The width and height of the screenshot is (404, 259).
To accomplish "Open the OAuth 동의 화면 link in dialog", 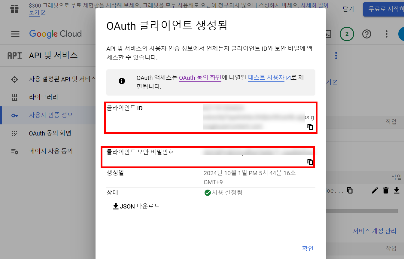I will (x=200, y=78).
